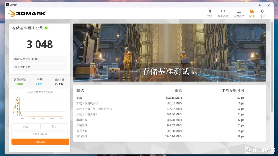The width and height of the screenshot is (278, 156).
Task: Maximize the 3DMark window
Action: point(260,5)
